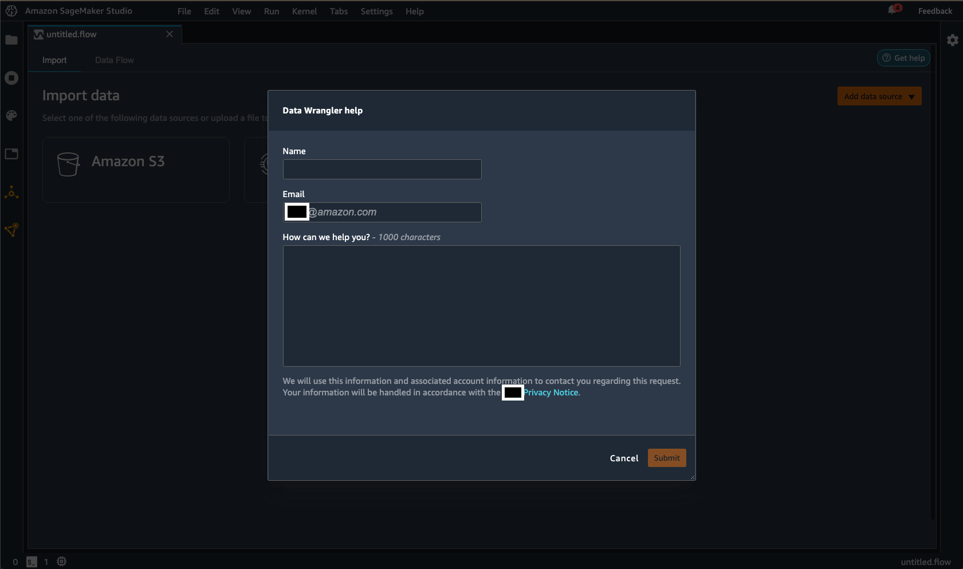Open the Kernel menu
Image resolution: width=963 pixels, height=569 pixels.
pos(304,11)
